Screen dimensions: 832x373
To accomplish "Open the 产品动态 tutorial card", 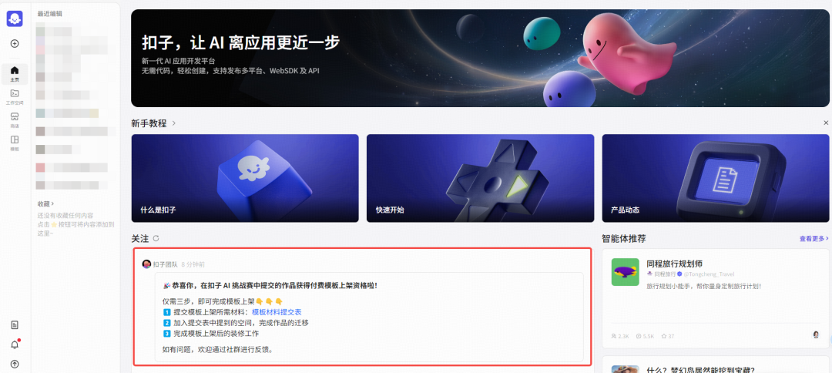I will (x=715, y=178).
